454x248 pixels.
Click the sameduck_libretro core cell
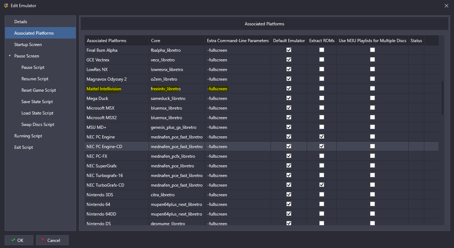point(177,98)
